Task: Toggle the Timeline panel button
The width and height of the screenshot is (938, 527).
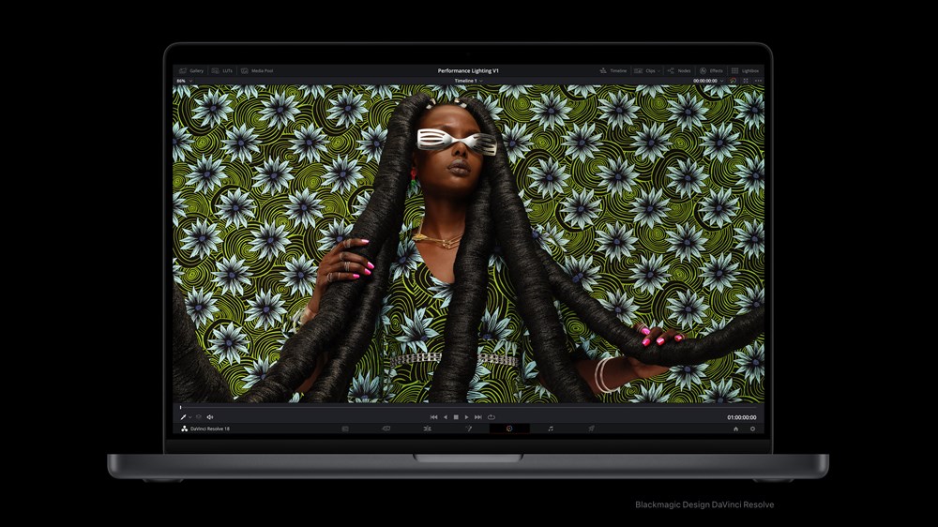Action: click(613, 70)
